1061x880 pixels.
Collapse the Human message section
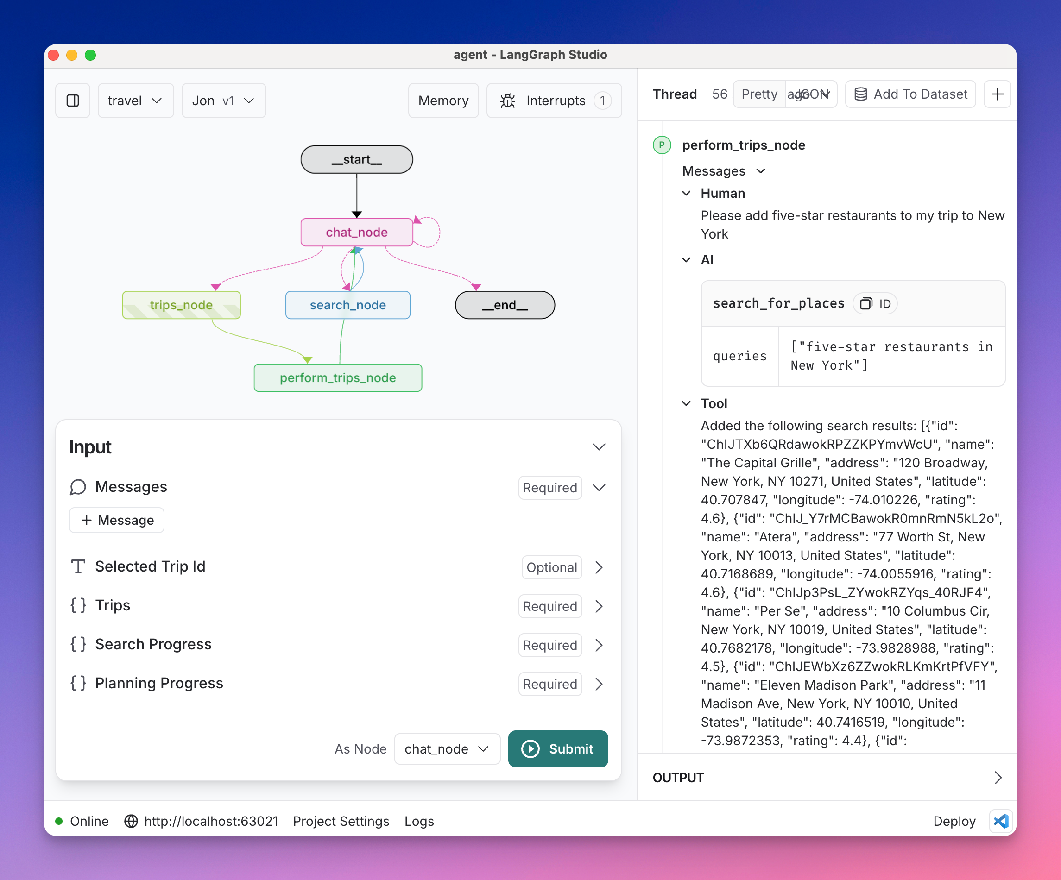(686, 194)
